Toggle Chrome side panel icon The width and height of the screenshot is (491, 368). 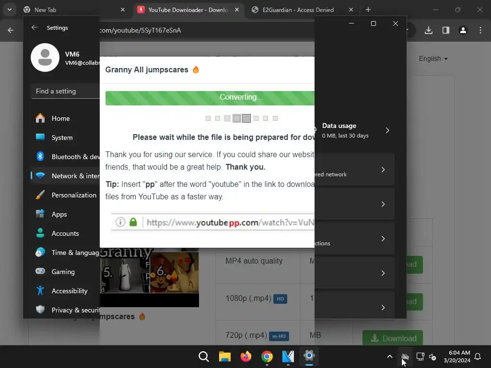[x=446, y=30]
